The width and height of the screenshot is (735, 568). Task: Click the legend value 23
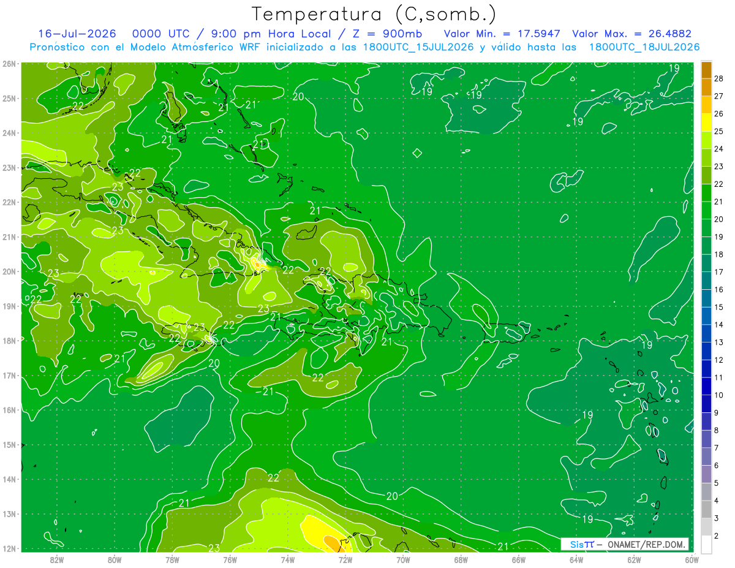coord(719,166)
